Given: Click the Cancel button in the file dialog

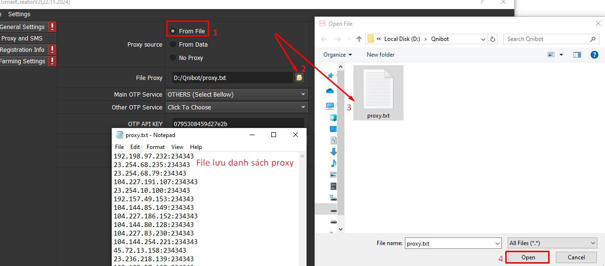Looking at the screenshot, I should (x=576, y=257).
